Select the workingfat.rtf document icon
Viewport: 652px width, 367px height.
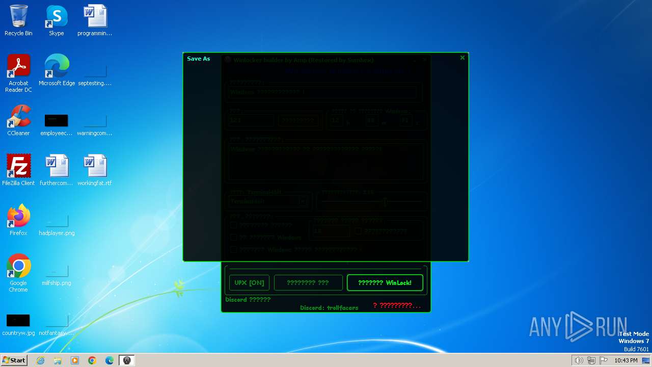point(95,171)
